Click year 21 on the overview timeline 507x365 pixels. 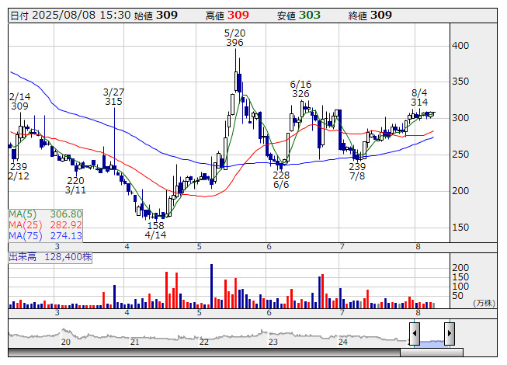click(x=134, y=342)
